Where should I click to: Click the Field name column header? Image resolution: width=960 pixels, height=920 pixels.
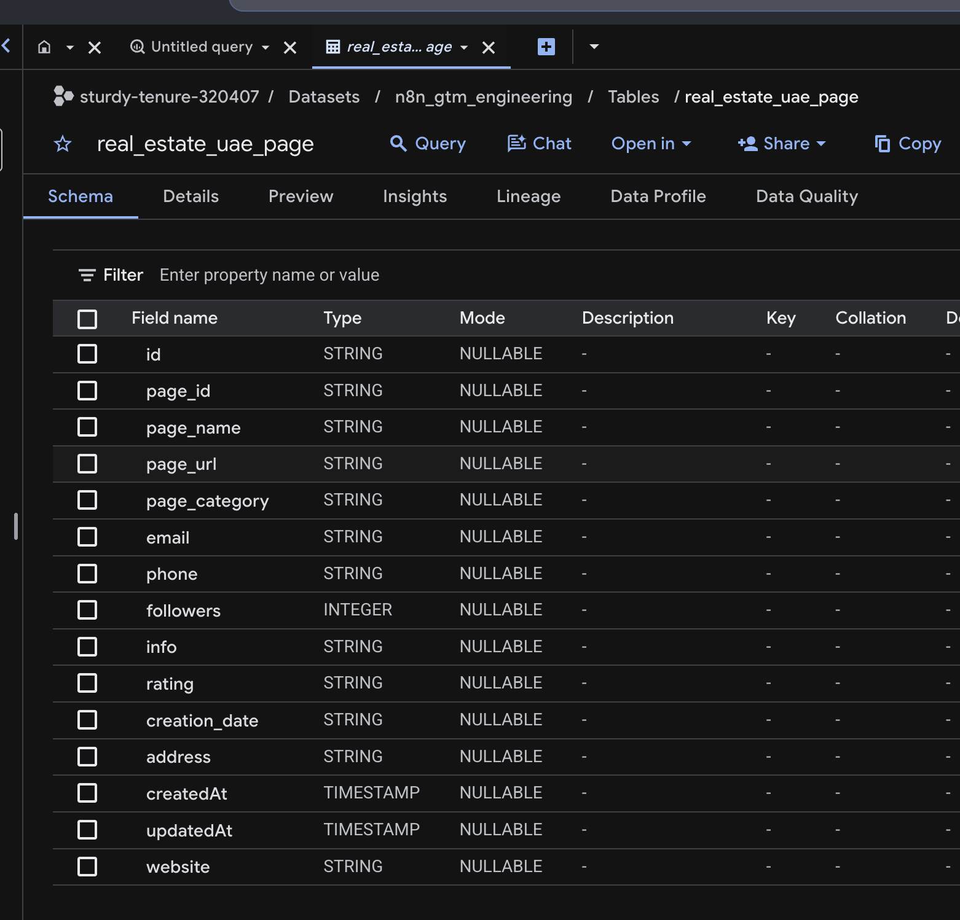point(175,318)
